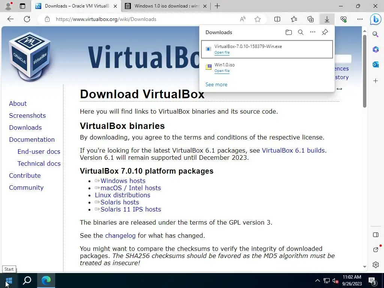Search downloads using magnifier icon
Image resolution: width=384 pixels, height=288 pixels.
pyautogui.click(x=301, y=32)
